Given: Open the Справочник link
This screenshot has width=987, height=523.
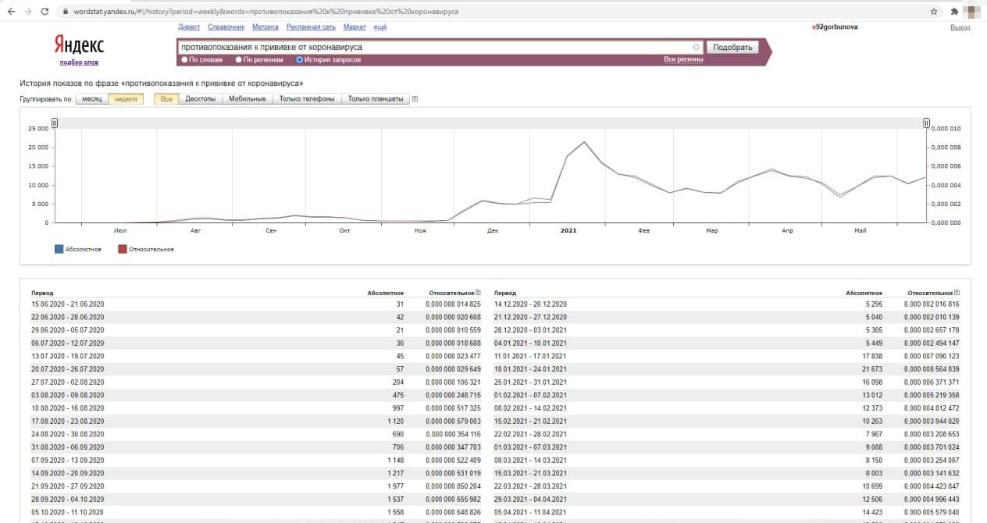Looking at the screenshot, I should click(226, 27).
